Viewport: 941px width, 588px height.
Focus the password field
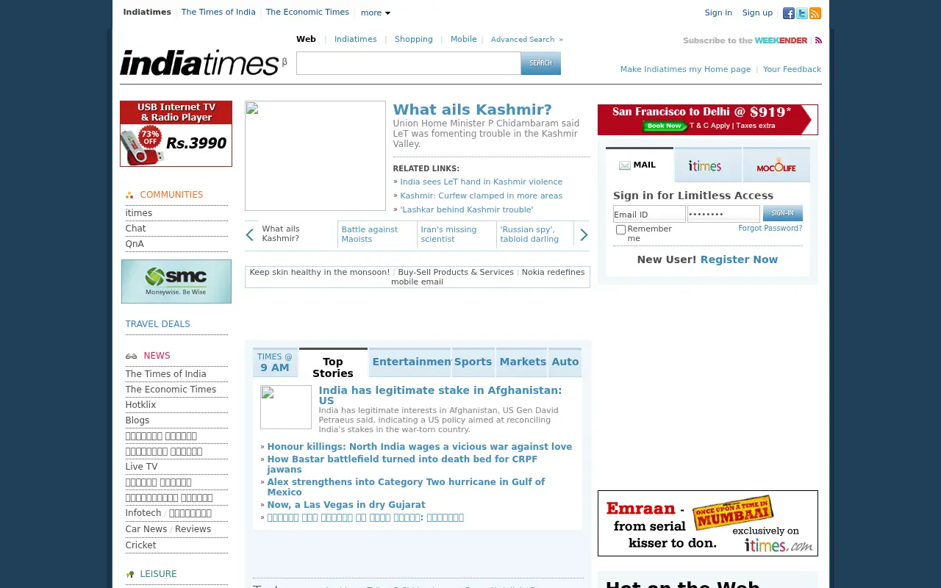click(x=723, y=214)
